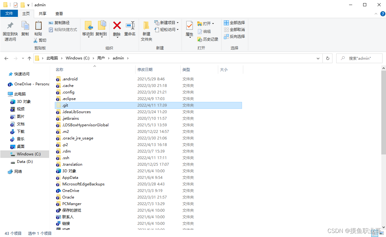Viewport: 386px width, 237px height.
Task: Sort by the 类型 column header
Action: click(x=199, y=70)
